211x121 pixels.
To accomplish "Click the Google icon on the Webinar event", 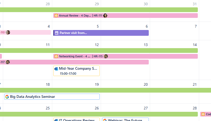I will (x=105, y=120).
